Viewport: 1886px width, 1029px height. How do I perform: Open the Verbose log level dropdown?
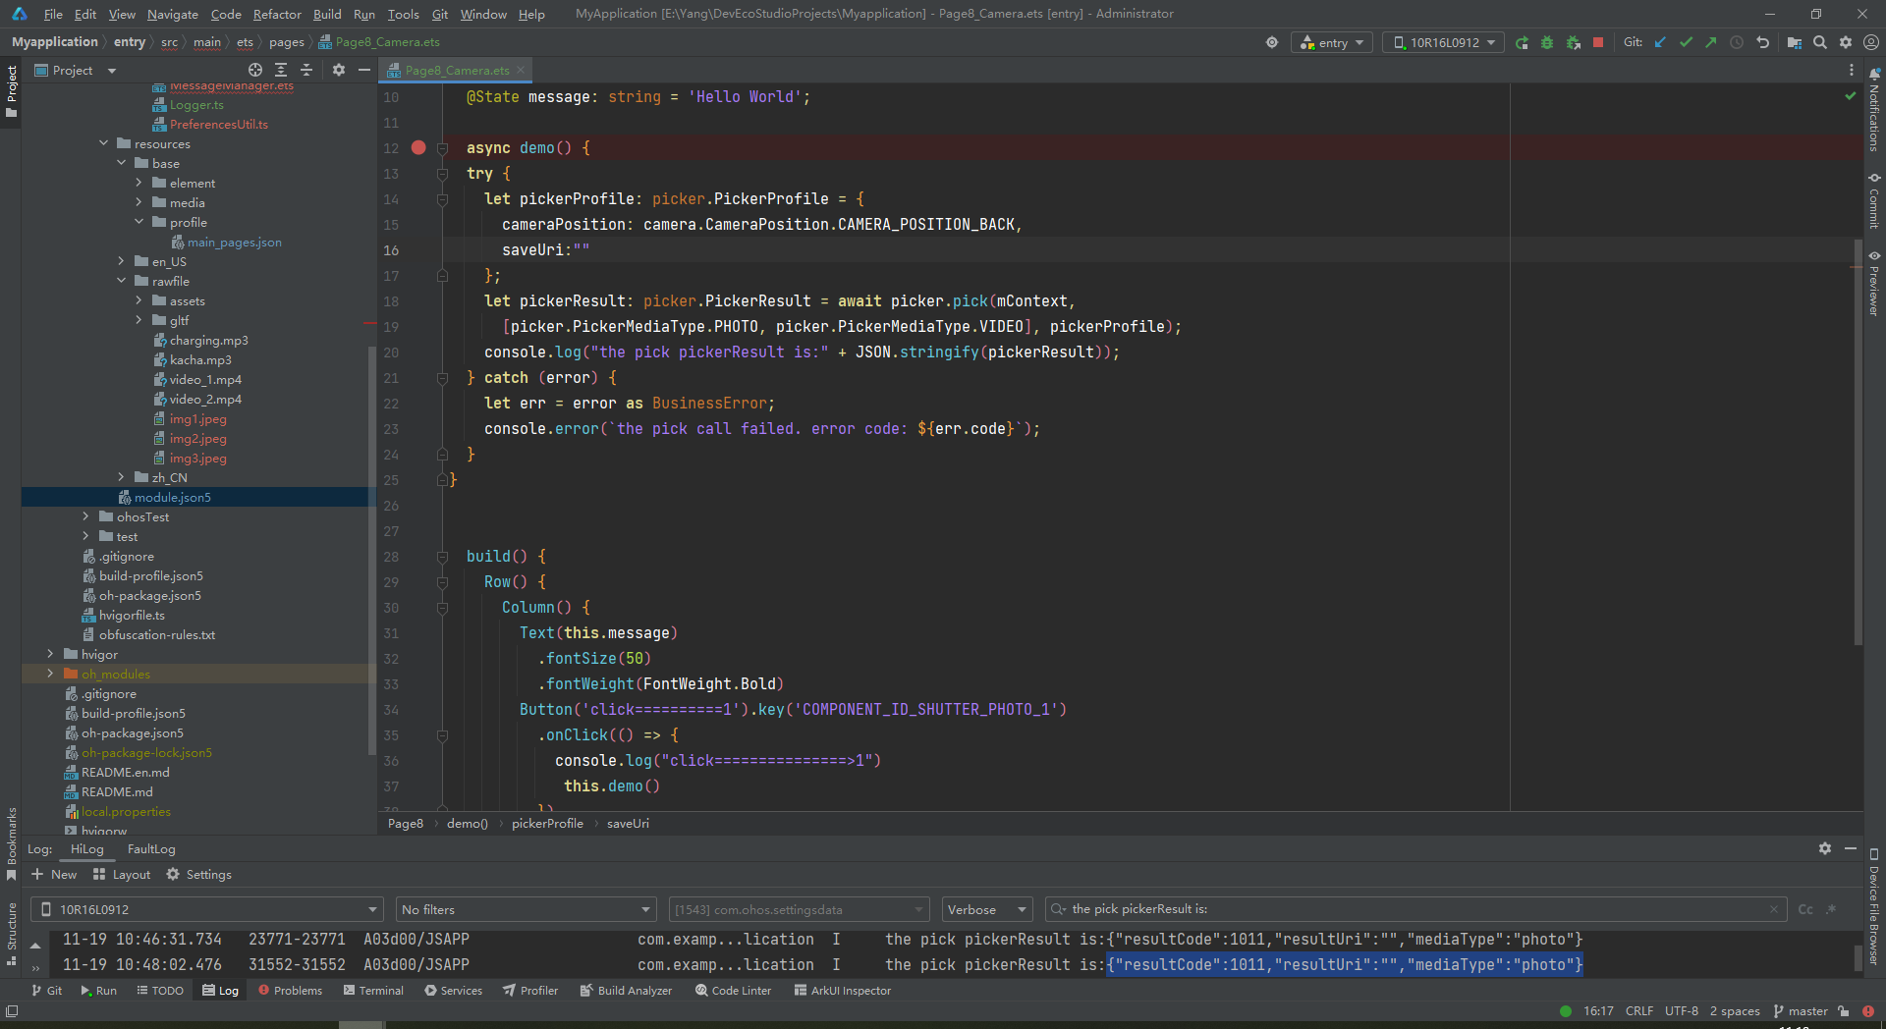tap(986, 909)
